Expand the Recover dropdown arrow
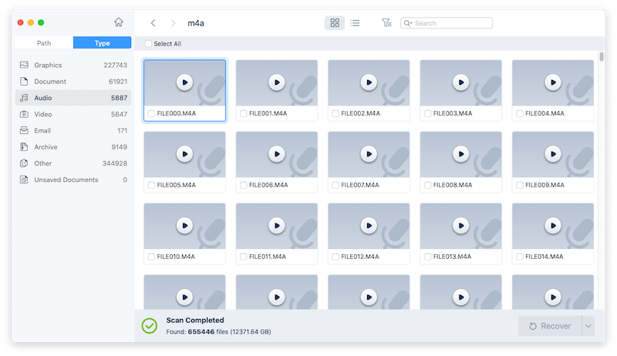Image resolution: width=617 pixels, height=356 pixels. pos(588,326)
